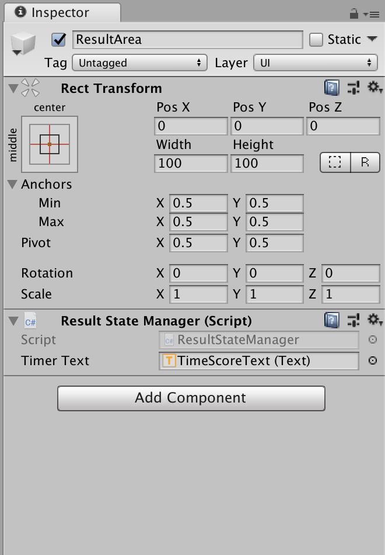Toggle blueprint mode button

[x=335, y=162]
